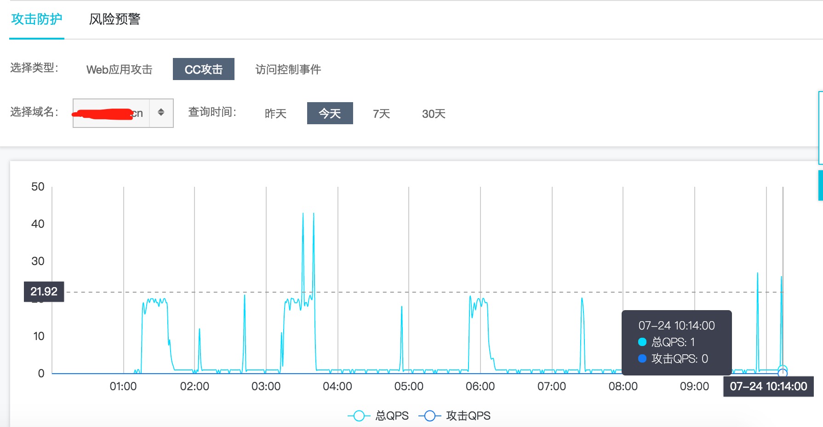Screen dimensions: 823x427
Task: Click the 06:00 x-axis label
Action: click(x=480, y=387)
